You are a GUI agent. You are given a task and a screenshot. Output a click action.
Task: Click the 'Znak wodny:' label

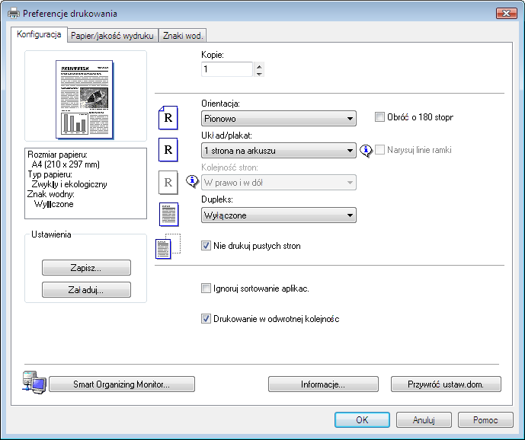[51, 194]
